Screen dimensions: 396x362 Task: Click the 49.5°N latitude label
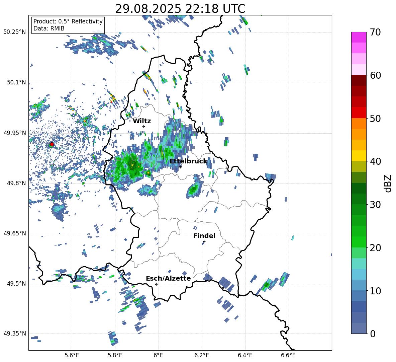[16, 284]
